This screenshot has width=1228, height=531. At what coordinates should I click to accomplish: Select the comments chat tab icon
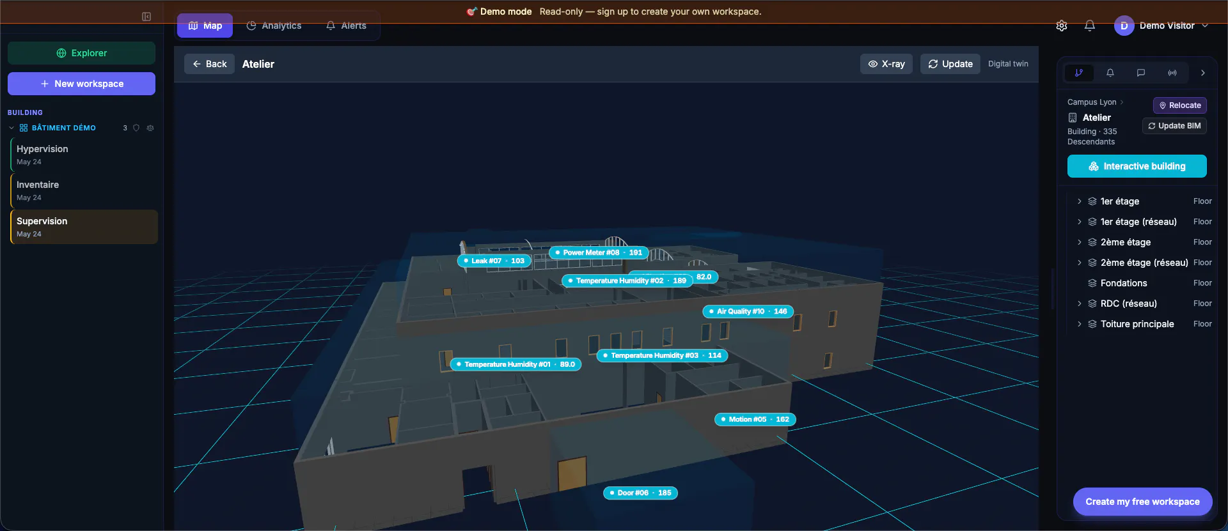tap(1141, 73)
